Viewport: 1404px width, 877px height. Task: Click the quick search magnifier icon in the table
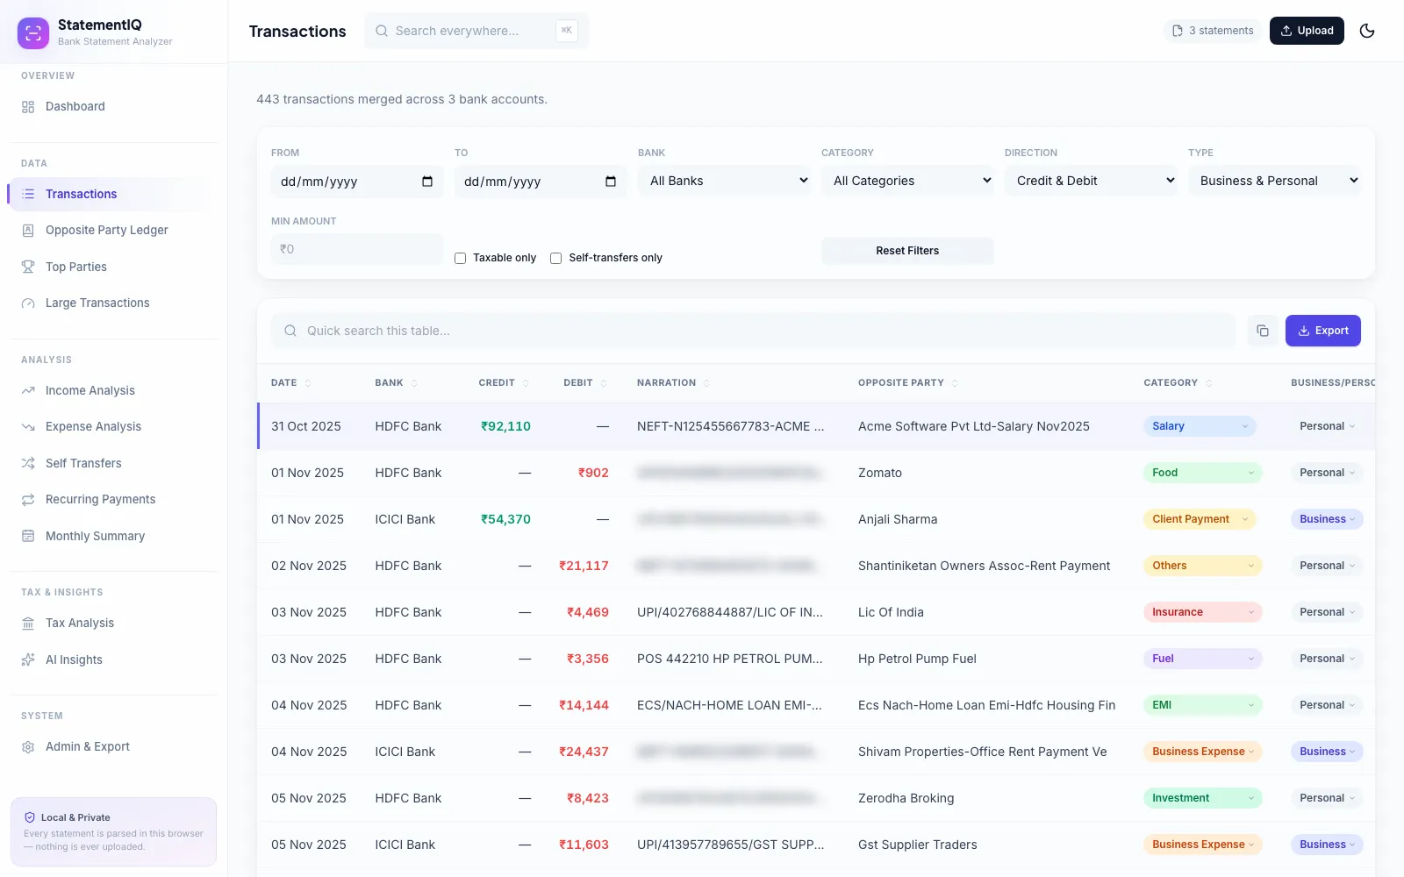(290, 331)
